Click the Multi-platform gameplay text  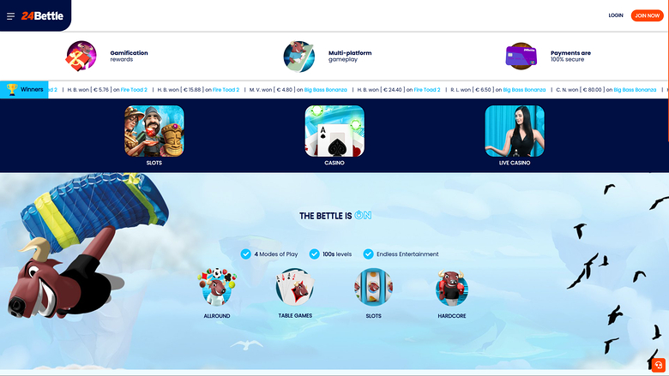pyautogui.click(x=350, y=56)
